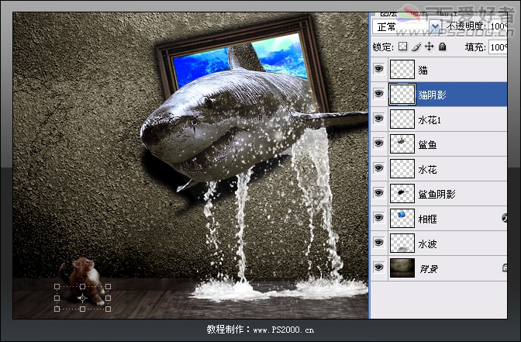Toggle visibility of 水波 layer
Image resolution: width=521 pixels, height=342 pixels.
tap(379, 244)
